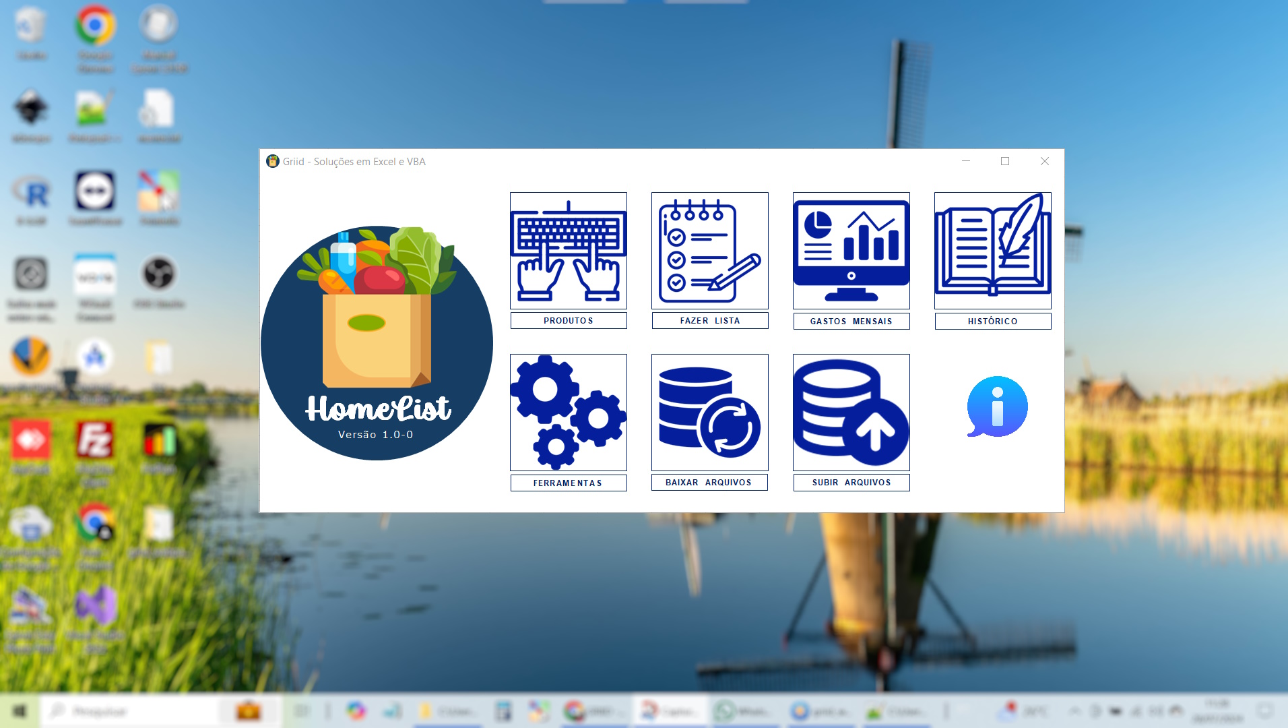Click the GASTOS MENSAIS text button

click(x=851, y=322)
